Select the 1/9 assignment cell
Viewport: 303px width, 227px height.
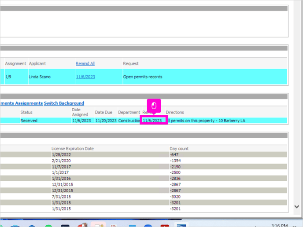16,77
